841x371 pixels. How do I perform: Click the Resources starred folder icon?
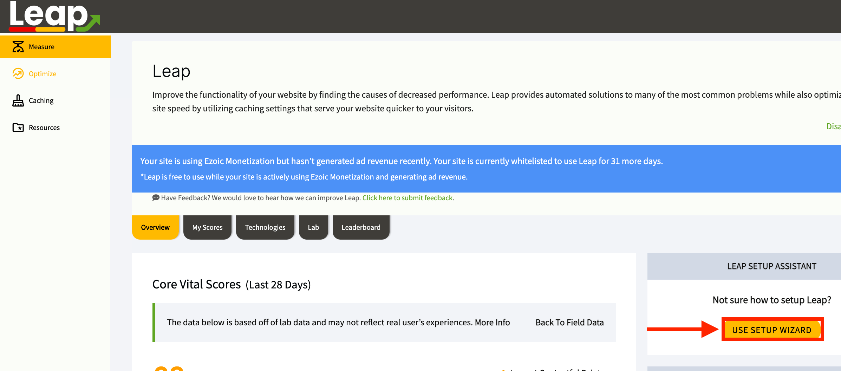coord(18,127)
